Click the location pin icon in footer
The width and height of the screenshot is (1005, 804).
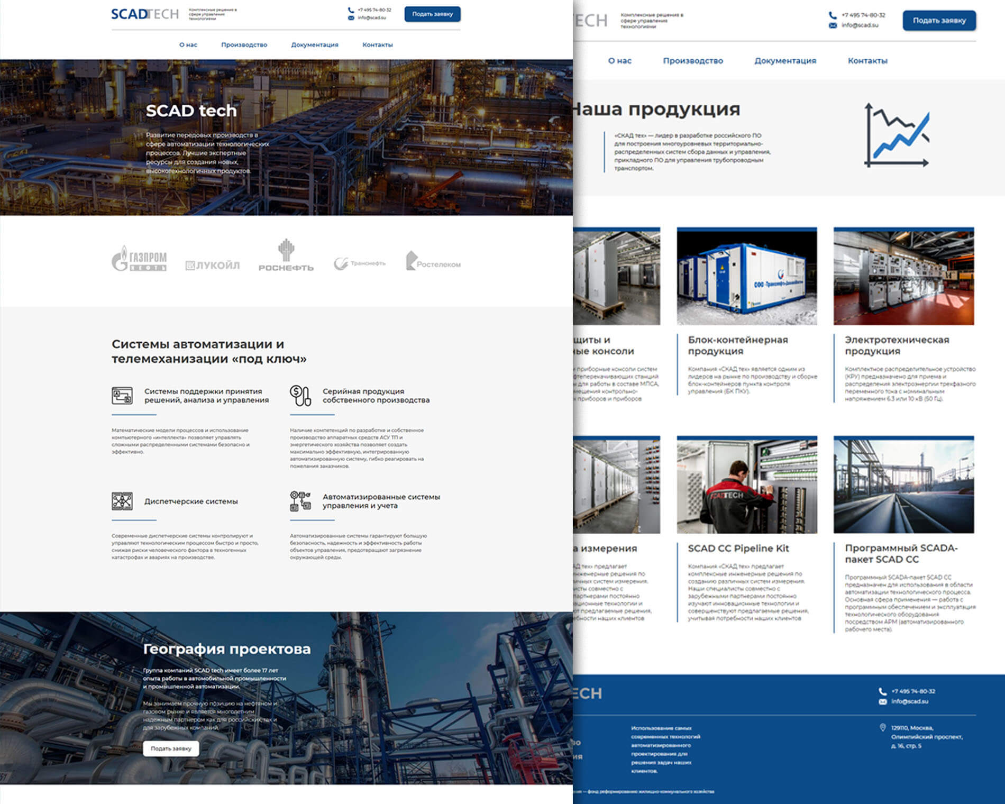coord(882,728)
